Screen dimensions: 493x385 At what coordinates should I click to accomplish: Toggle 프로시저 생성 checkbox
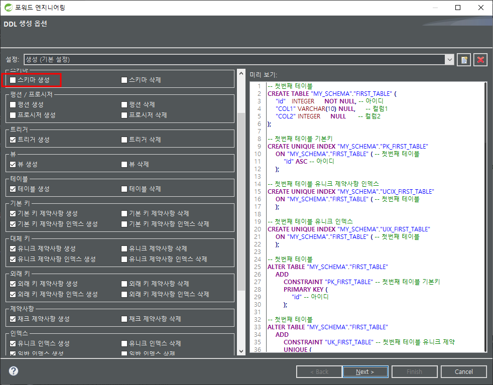click(x=13, y=115)
